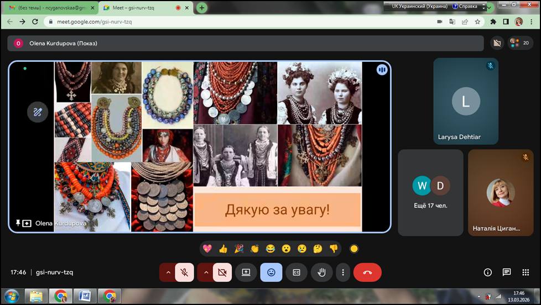
Task: Expand audio settings arrow beside microphone
Action: (x=168, y=272)
